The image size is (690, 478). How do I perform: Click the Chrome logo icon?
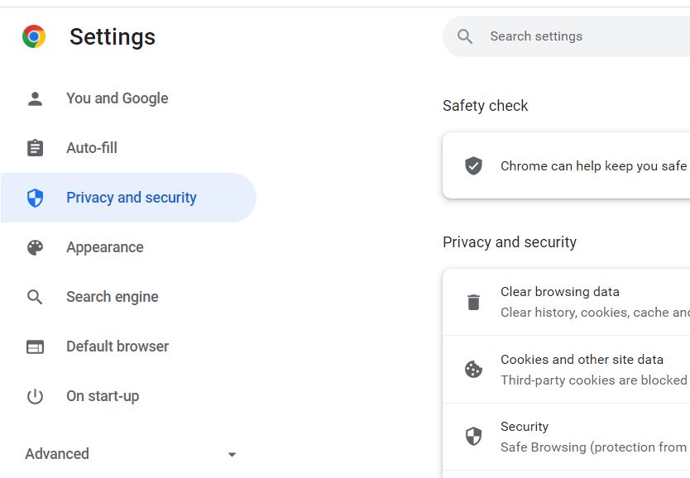click(x=33, y=36)
